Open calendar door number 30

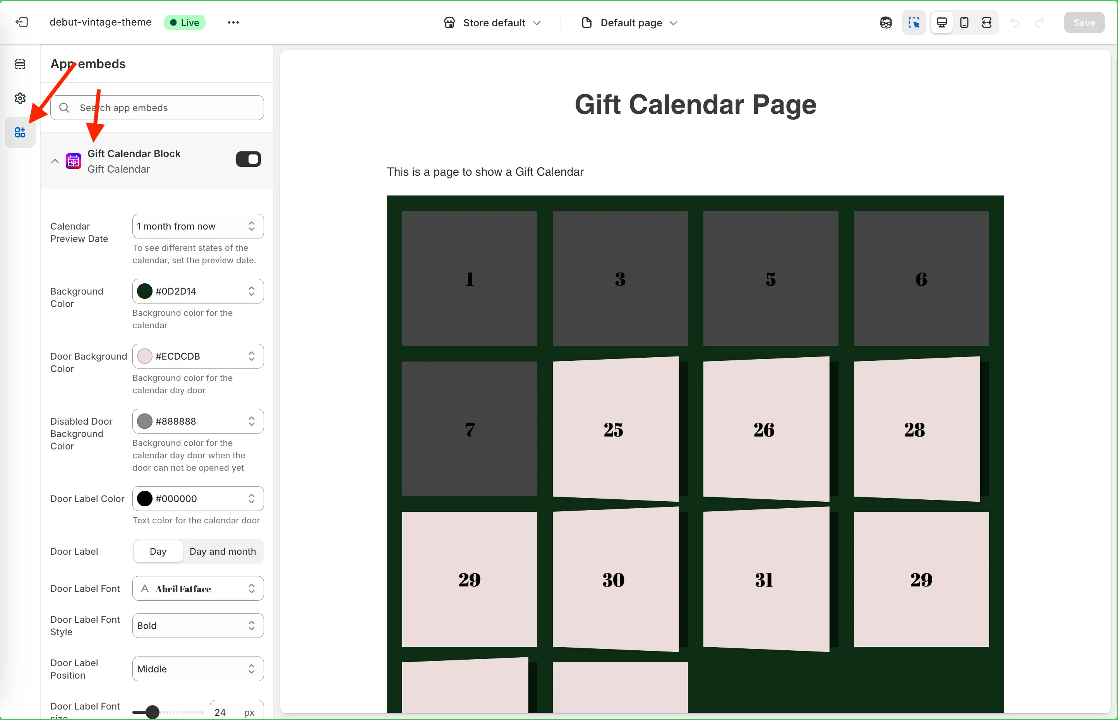(x=616, y=580)
